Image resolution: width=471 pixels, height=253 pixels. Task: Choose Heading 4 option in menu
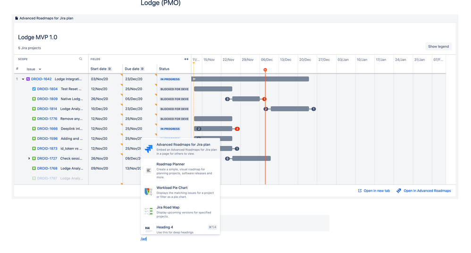coord(180,229)
